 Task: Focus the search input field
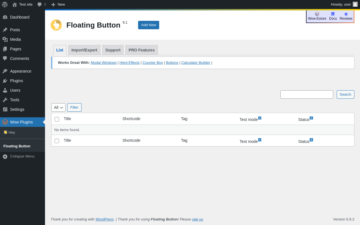click(x=307, y=94)
